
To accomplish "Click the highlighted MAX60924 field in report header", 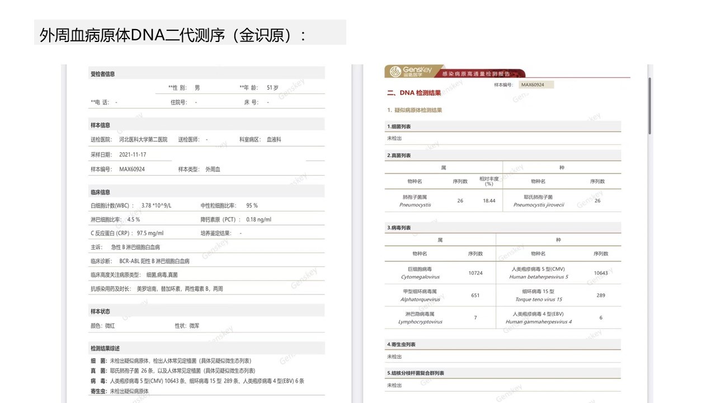I will [x=535, y=85].
